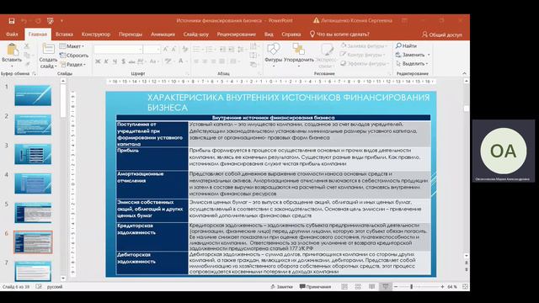
Task: Click the bulleted list icon
Action: tap(196, 50)
